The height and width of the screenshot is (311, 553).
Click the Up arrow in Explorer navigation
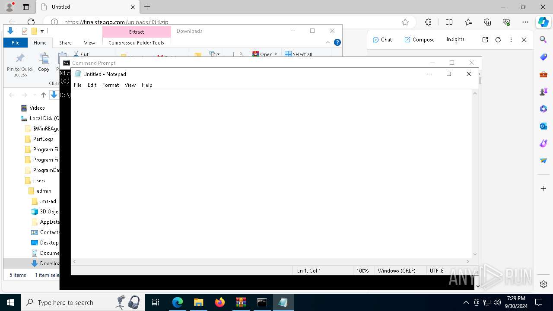pos(43,95)
